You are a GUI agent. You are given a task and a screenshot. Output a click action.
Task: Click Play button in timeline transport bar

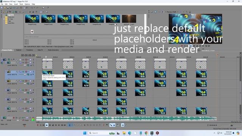tap(47, 125)
